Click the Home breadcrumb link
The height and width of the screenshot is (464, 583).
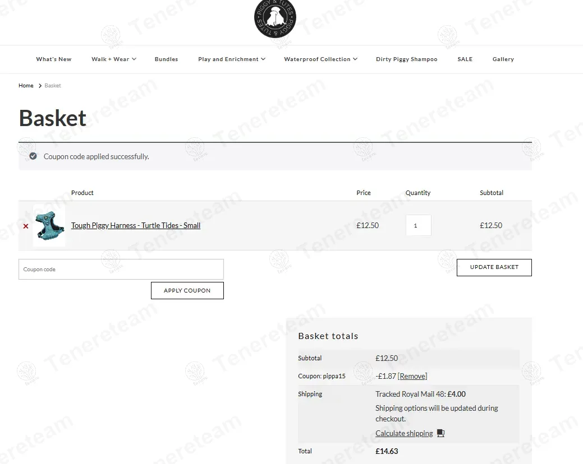(26, 86)
